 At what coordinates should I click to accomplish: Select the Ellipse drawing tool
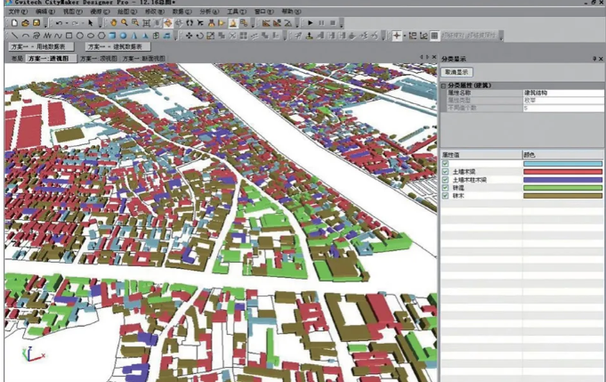(91, 36)
